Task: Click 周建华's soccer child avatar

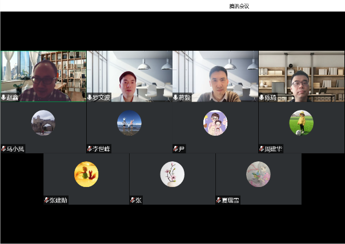Action: pyautogui.click(x=301, y=123)
